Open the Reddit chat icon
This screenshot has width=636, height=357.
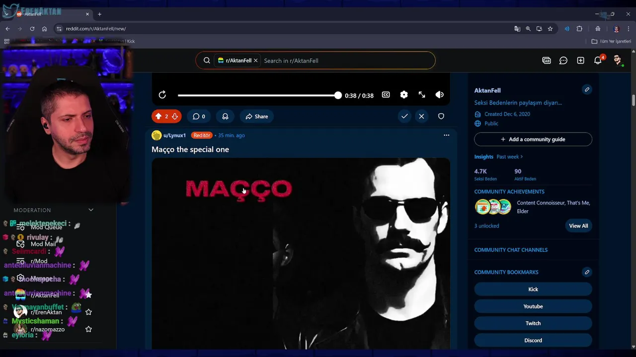point(563,60)
